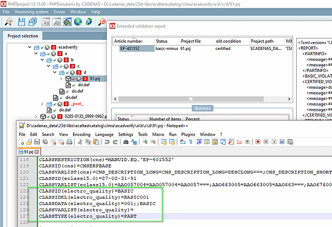Open the Extras menu in PARTproject

[x=59, y=12]
